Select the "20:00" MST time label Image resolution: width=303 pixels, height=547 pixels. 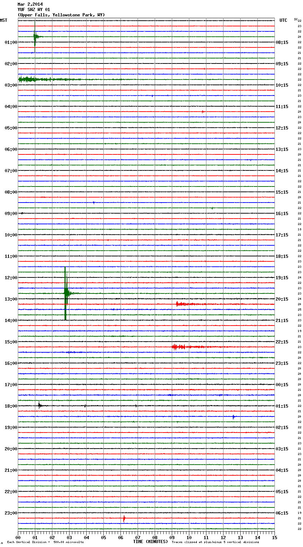tap(11, 449)
